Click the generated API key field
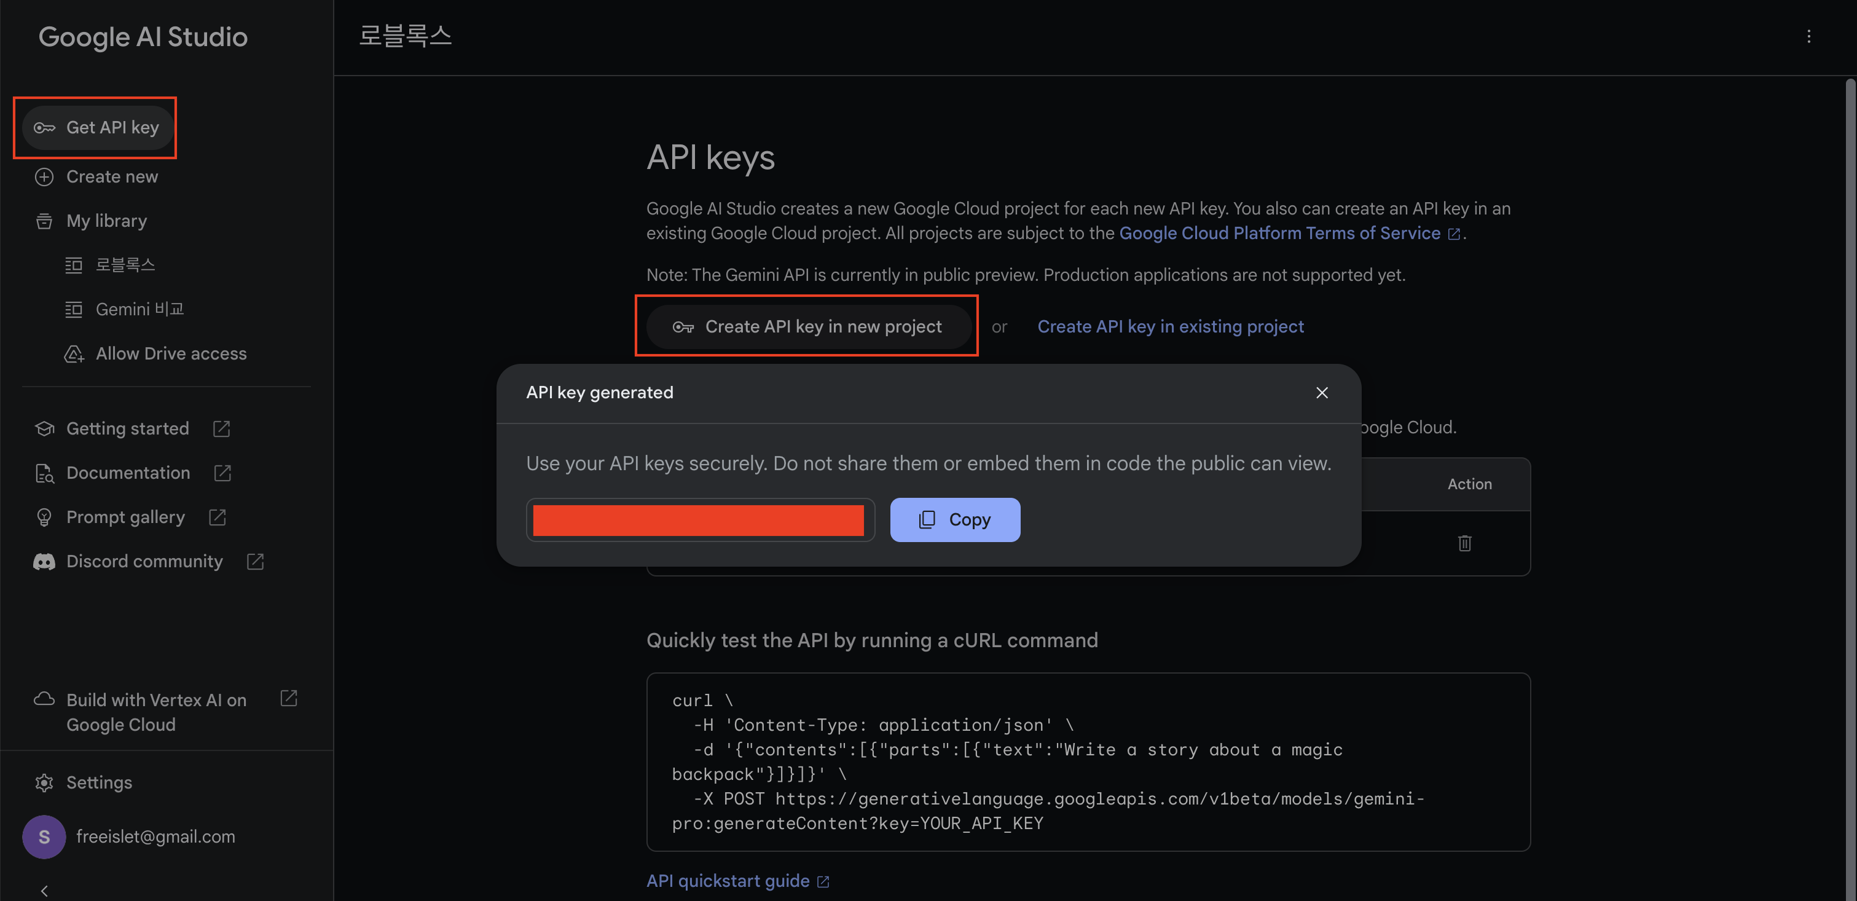Viewport: 1857px width, 901px height. point(699,520)
